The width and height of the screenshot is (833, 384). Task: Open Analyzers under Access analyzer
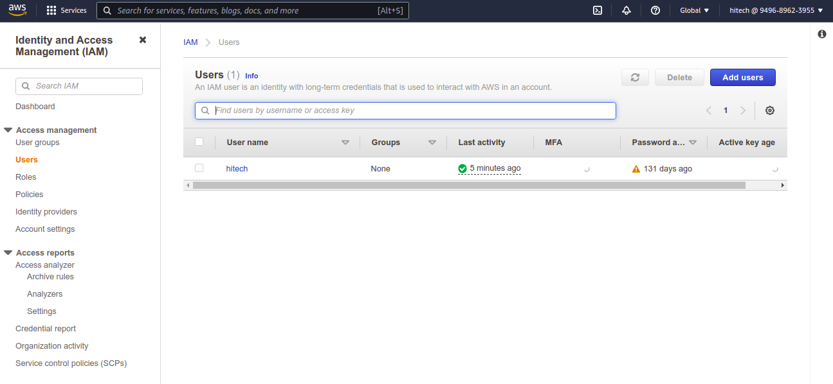coord(45,294)
